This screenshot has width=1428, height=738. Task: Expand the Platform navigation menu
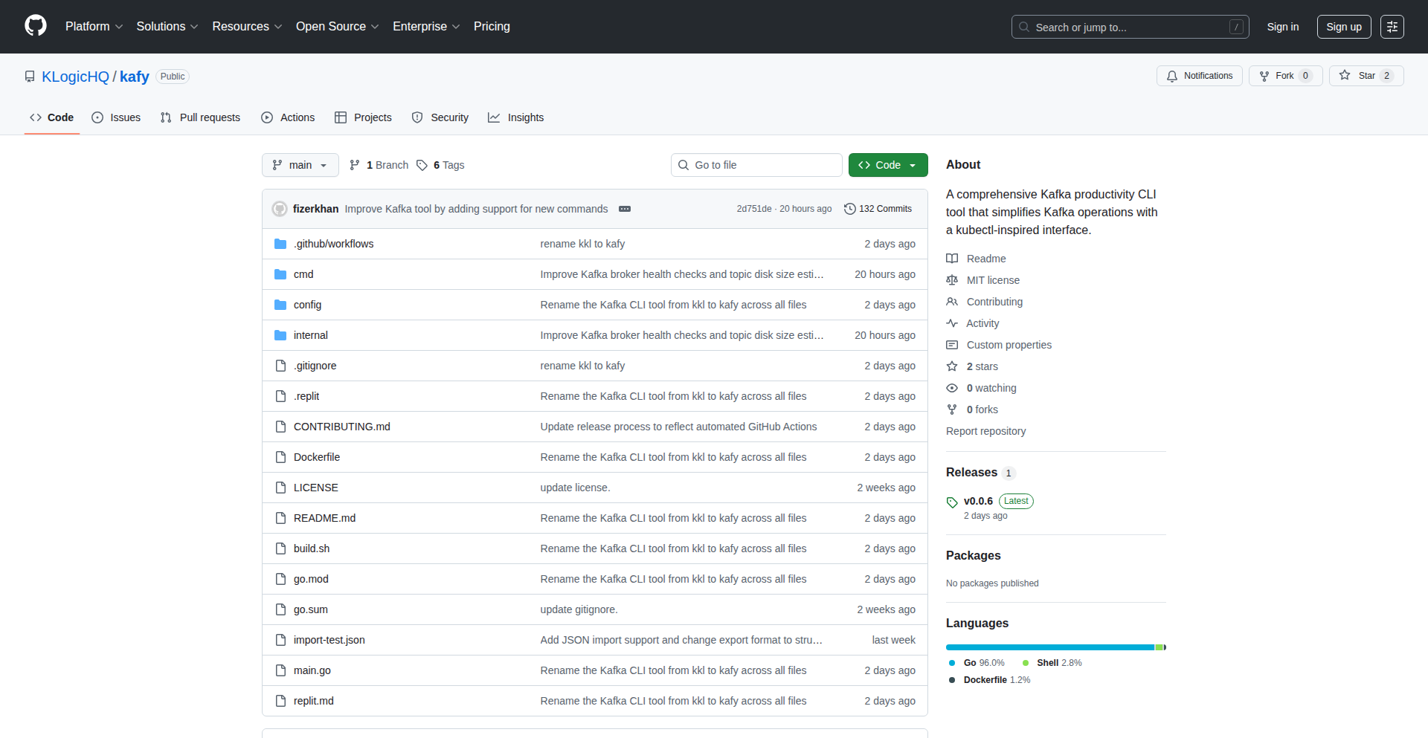point(94,26)
